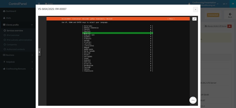The height and width of the screenshot is (108, 236).
Task: Click the ControlPanel logo title
Action: click(x=18, y=4)
